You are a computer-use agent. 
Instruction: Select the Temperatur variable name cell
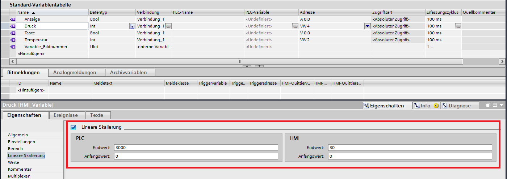pos(53,40)
